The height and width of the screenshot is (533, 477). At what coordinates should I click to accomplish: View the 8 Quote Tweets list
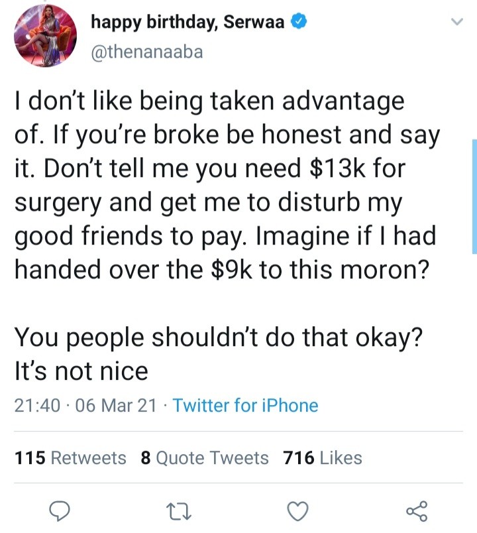pyautogui.click(x=205, y=457)
